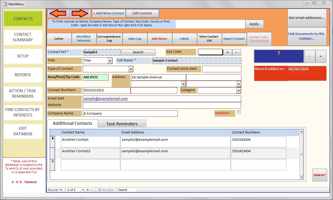Click the Add New Contact button
333x200 pixels.
pos(109,13)
